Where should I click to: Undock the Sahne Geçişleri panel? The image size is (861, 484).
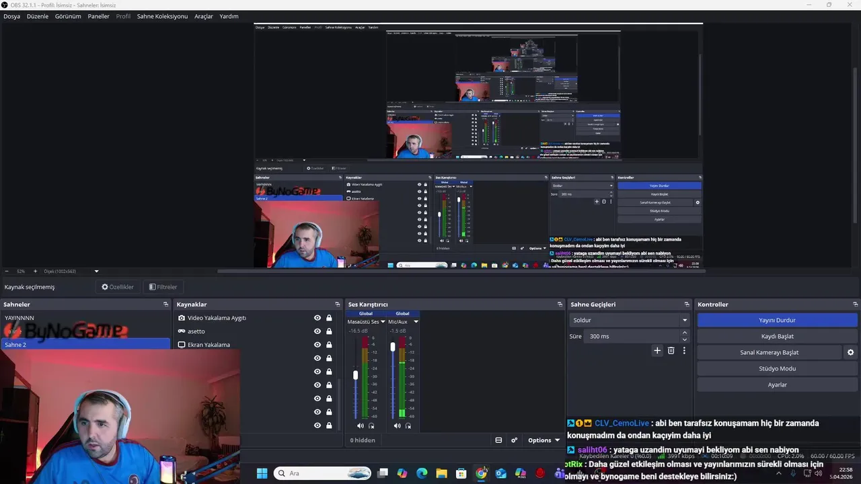click(687, 305)
